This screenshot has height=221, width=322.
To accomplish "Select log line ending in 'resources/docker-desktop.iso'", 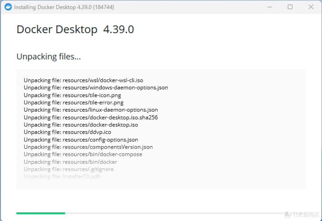I will pos(81,125).
